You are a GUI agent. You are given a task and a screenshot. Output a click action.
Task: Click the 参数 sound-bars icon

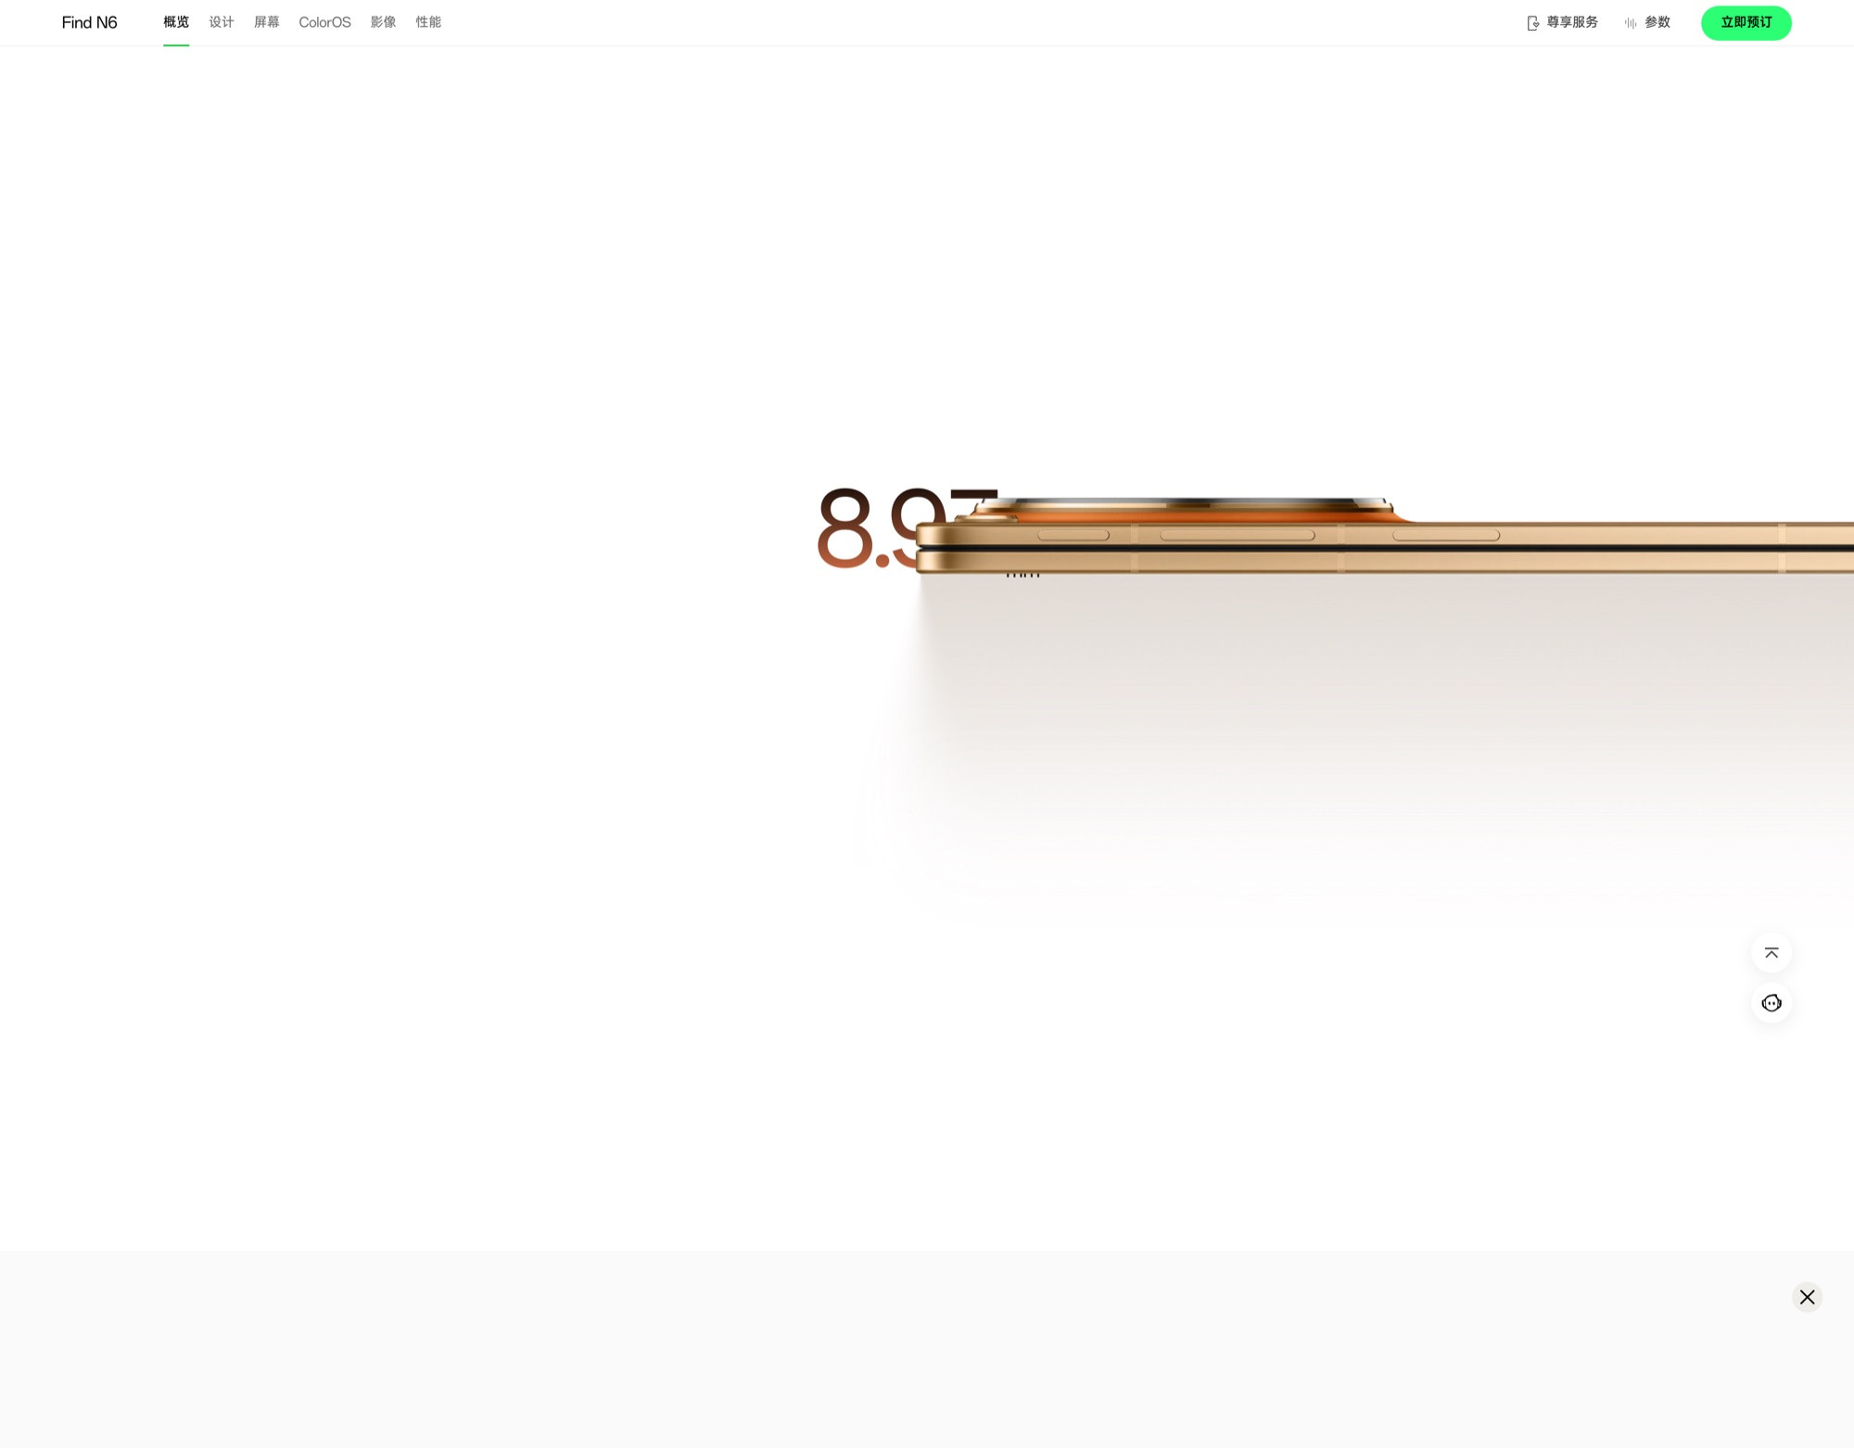(x=1631, y=23)
